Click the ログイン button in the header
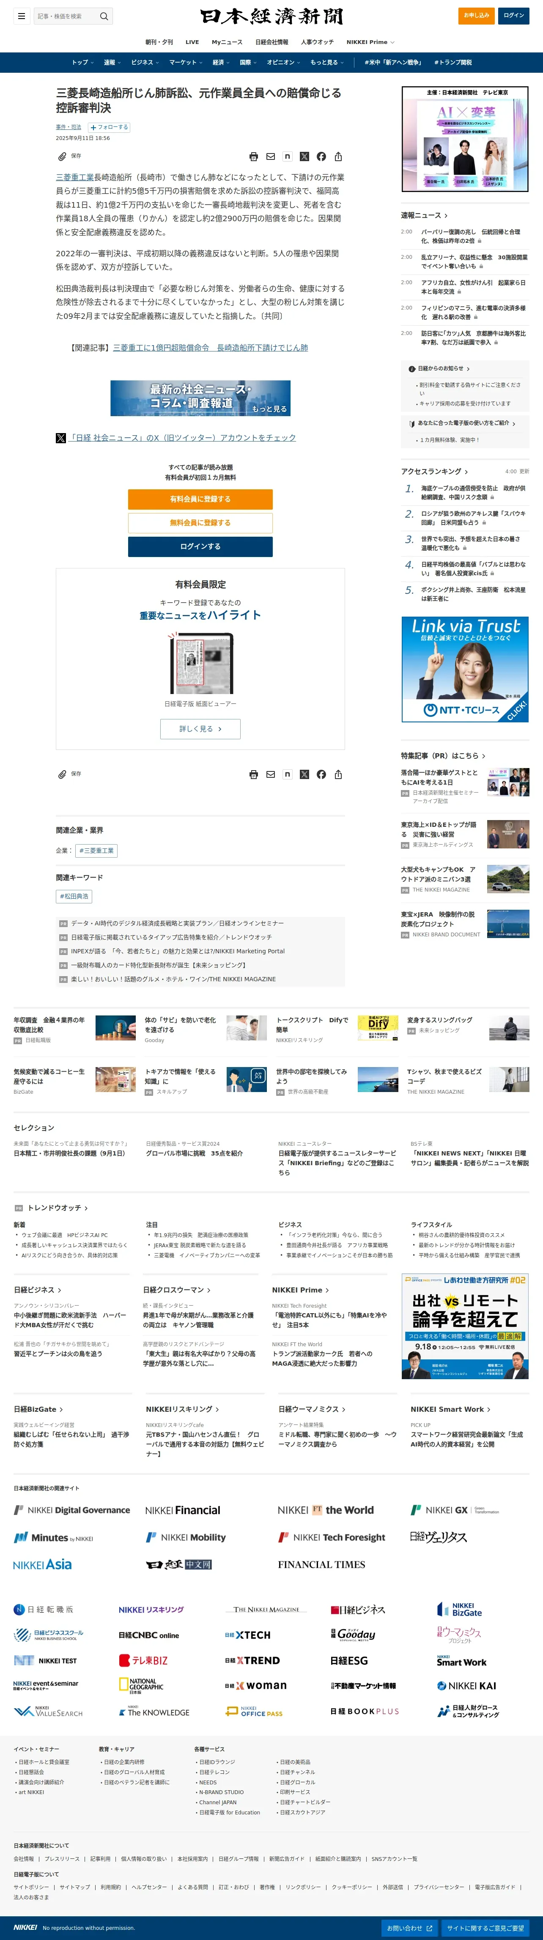Screen dimensions: 543x1940 click(514, 16)
